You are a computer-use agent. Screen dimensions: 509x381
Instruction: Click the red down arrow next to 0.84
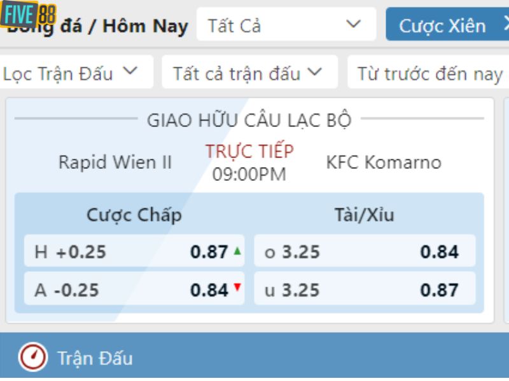pos(237,288)
